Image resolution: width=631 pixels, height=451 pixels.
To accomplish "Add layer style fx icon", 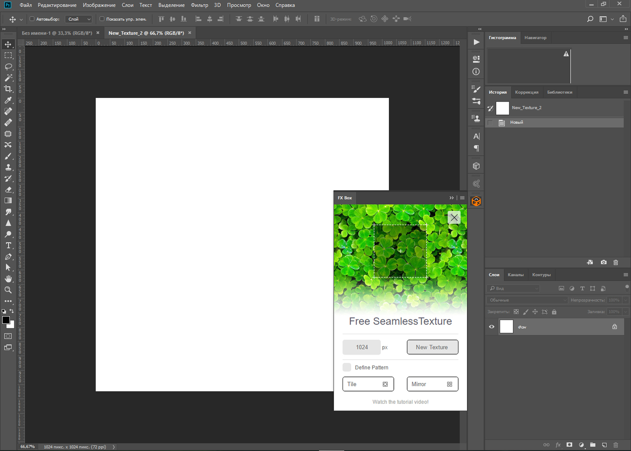I will coord(558,445).
